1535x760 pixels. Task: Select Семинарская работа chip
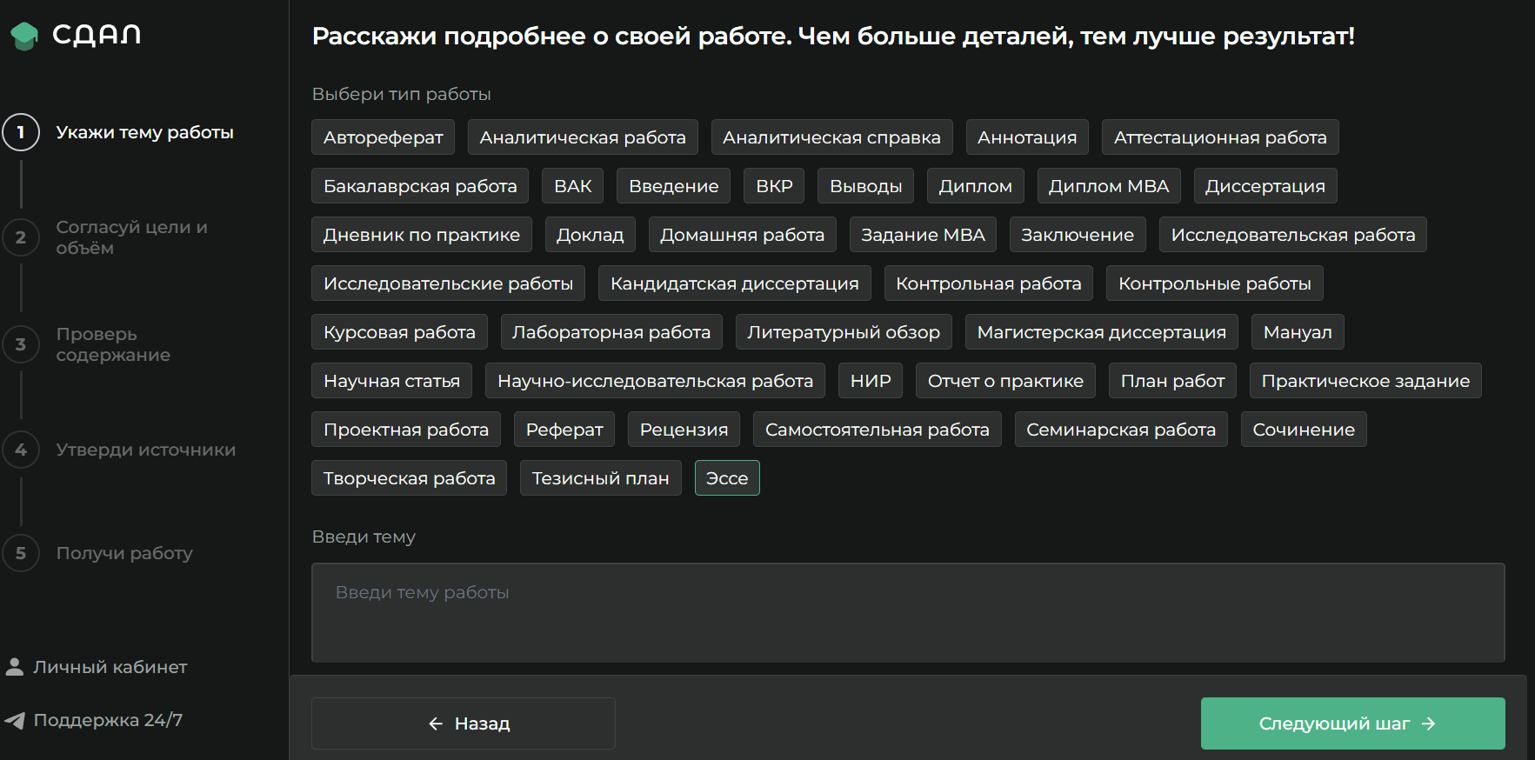tap(1121, 430)
